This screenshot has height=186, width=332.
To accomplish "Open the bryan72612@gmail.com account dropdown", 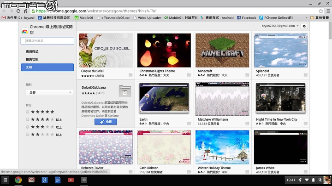I will pyautogui.click(x=280, y=26).
